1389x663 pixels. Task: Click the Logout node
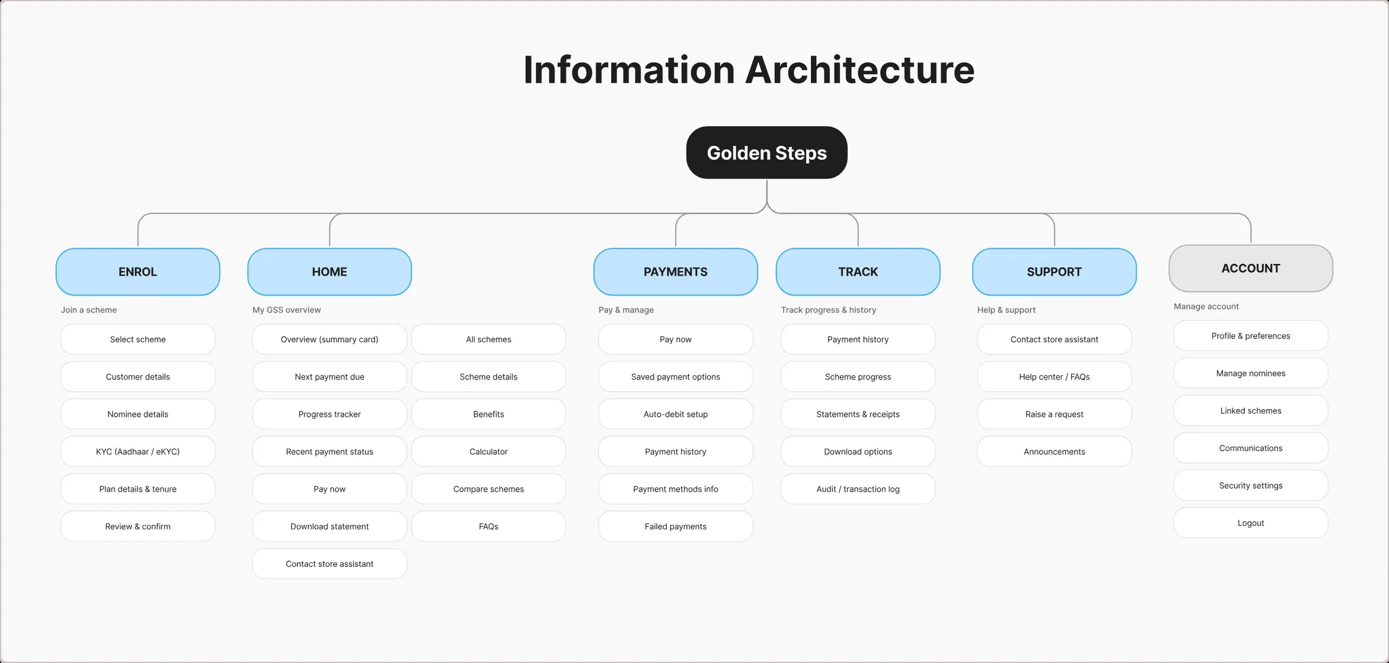pos(1251,523)
